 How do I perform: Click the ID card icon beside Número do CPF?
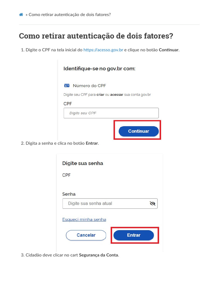click(x=67, y=86)
